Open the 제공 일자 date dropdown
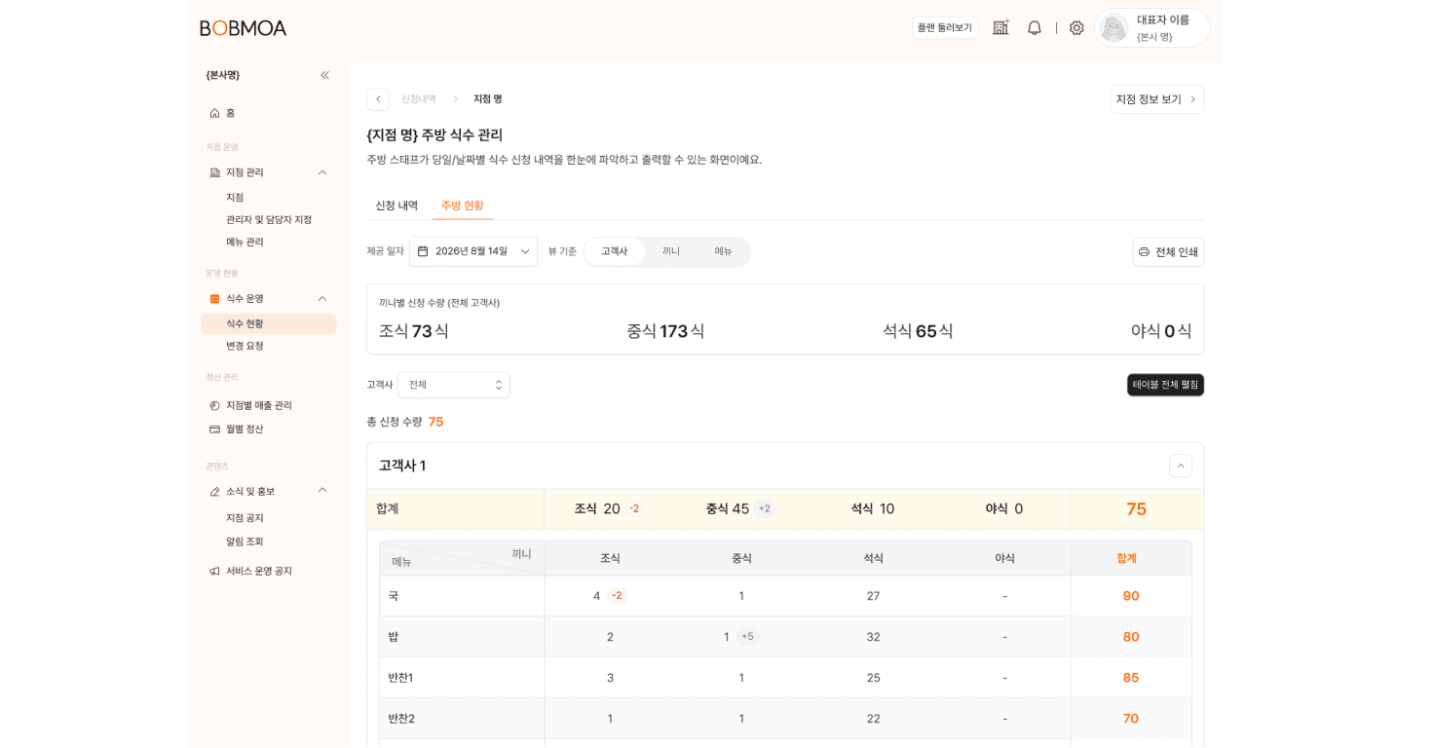 pos(473,251)
